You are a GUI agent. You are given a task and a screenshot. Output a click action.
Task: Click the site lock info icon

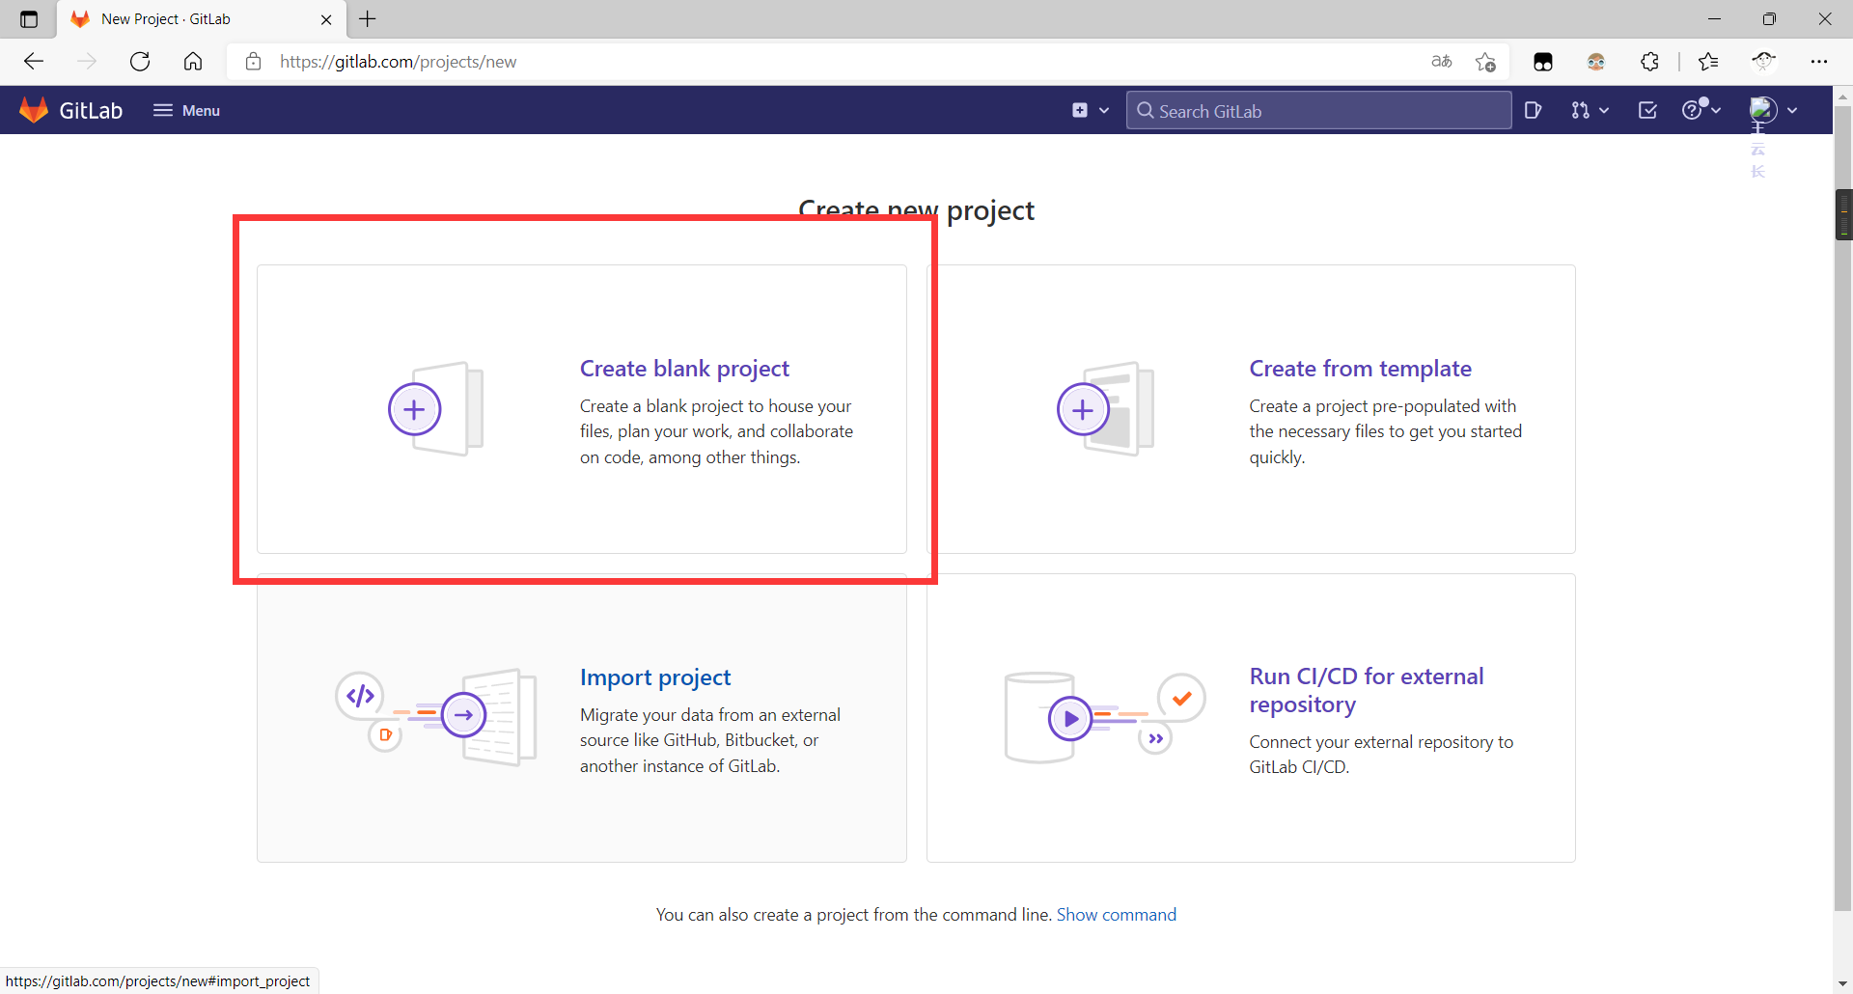coord(253,62)
